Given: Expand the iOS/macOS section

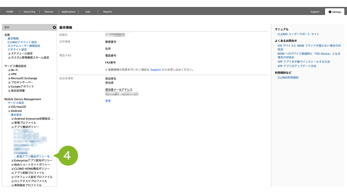Looking at the screenshot, I should [x=9, y=107].
